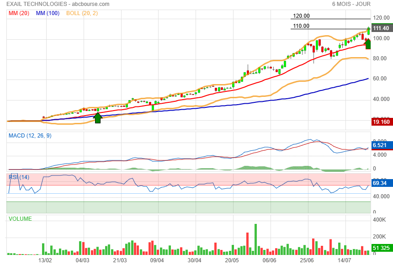Click the tallest green volume bar
The width and height of the screenshot is (393, 265).
(x=255, y=239)
